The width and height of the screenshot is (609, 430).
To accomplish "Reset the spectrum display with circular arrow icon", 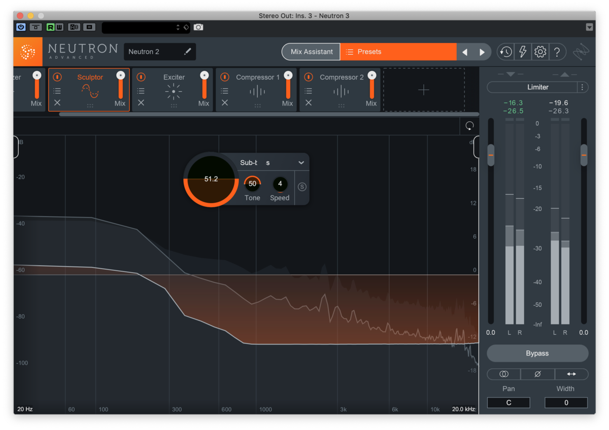I will pos(469,126).
